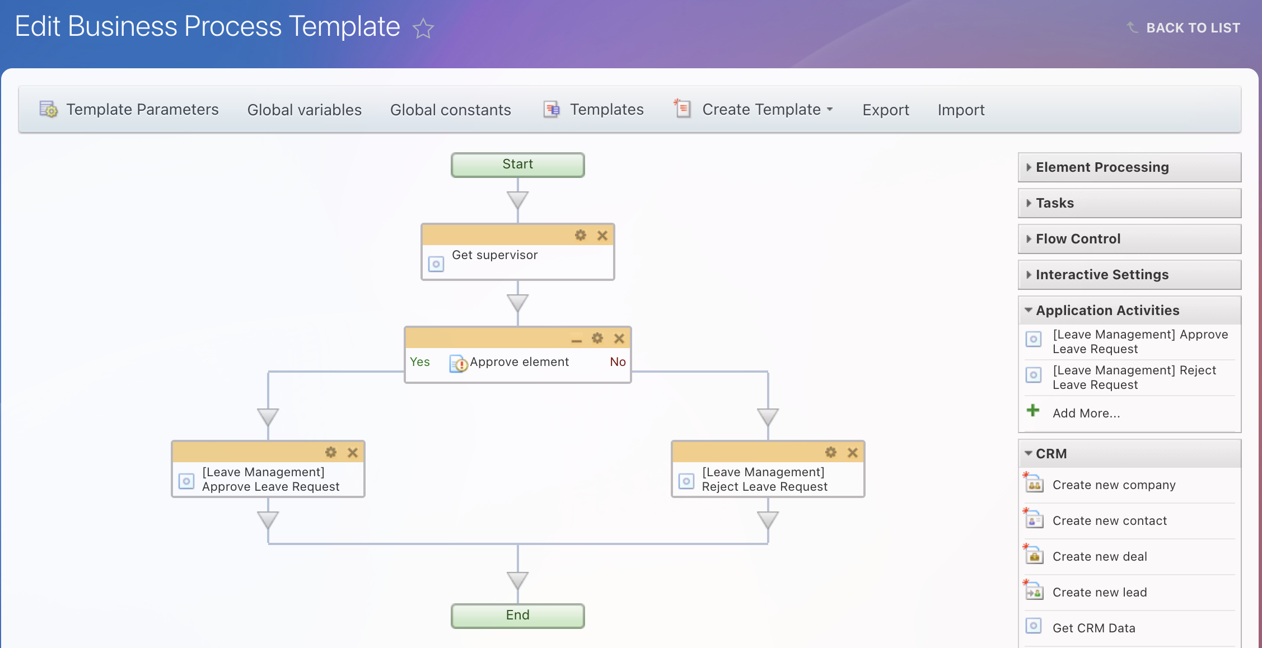Open settings of Approve Leave Request block

tap(331, 452)
